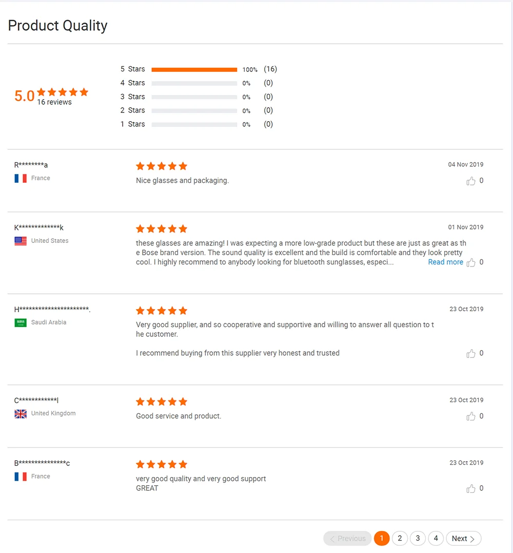513x553 pixels.
Task: Click the disabled Previous button
Action: point(347,538)
